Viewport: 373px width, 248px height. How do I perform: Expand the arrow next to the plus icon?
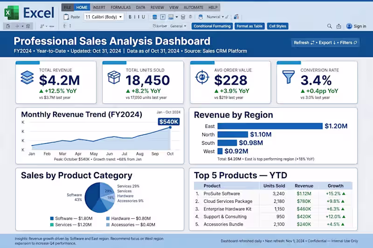(x=22, y=26)
